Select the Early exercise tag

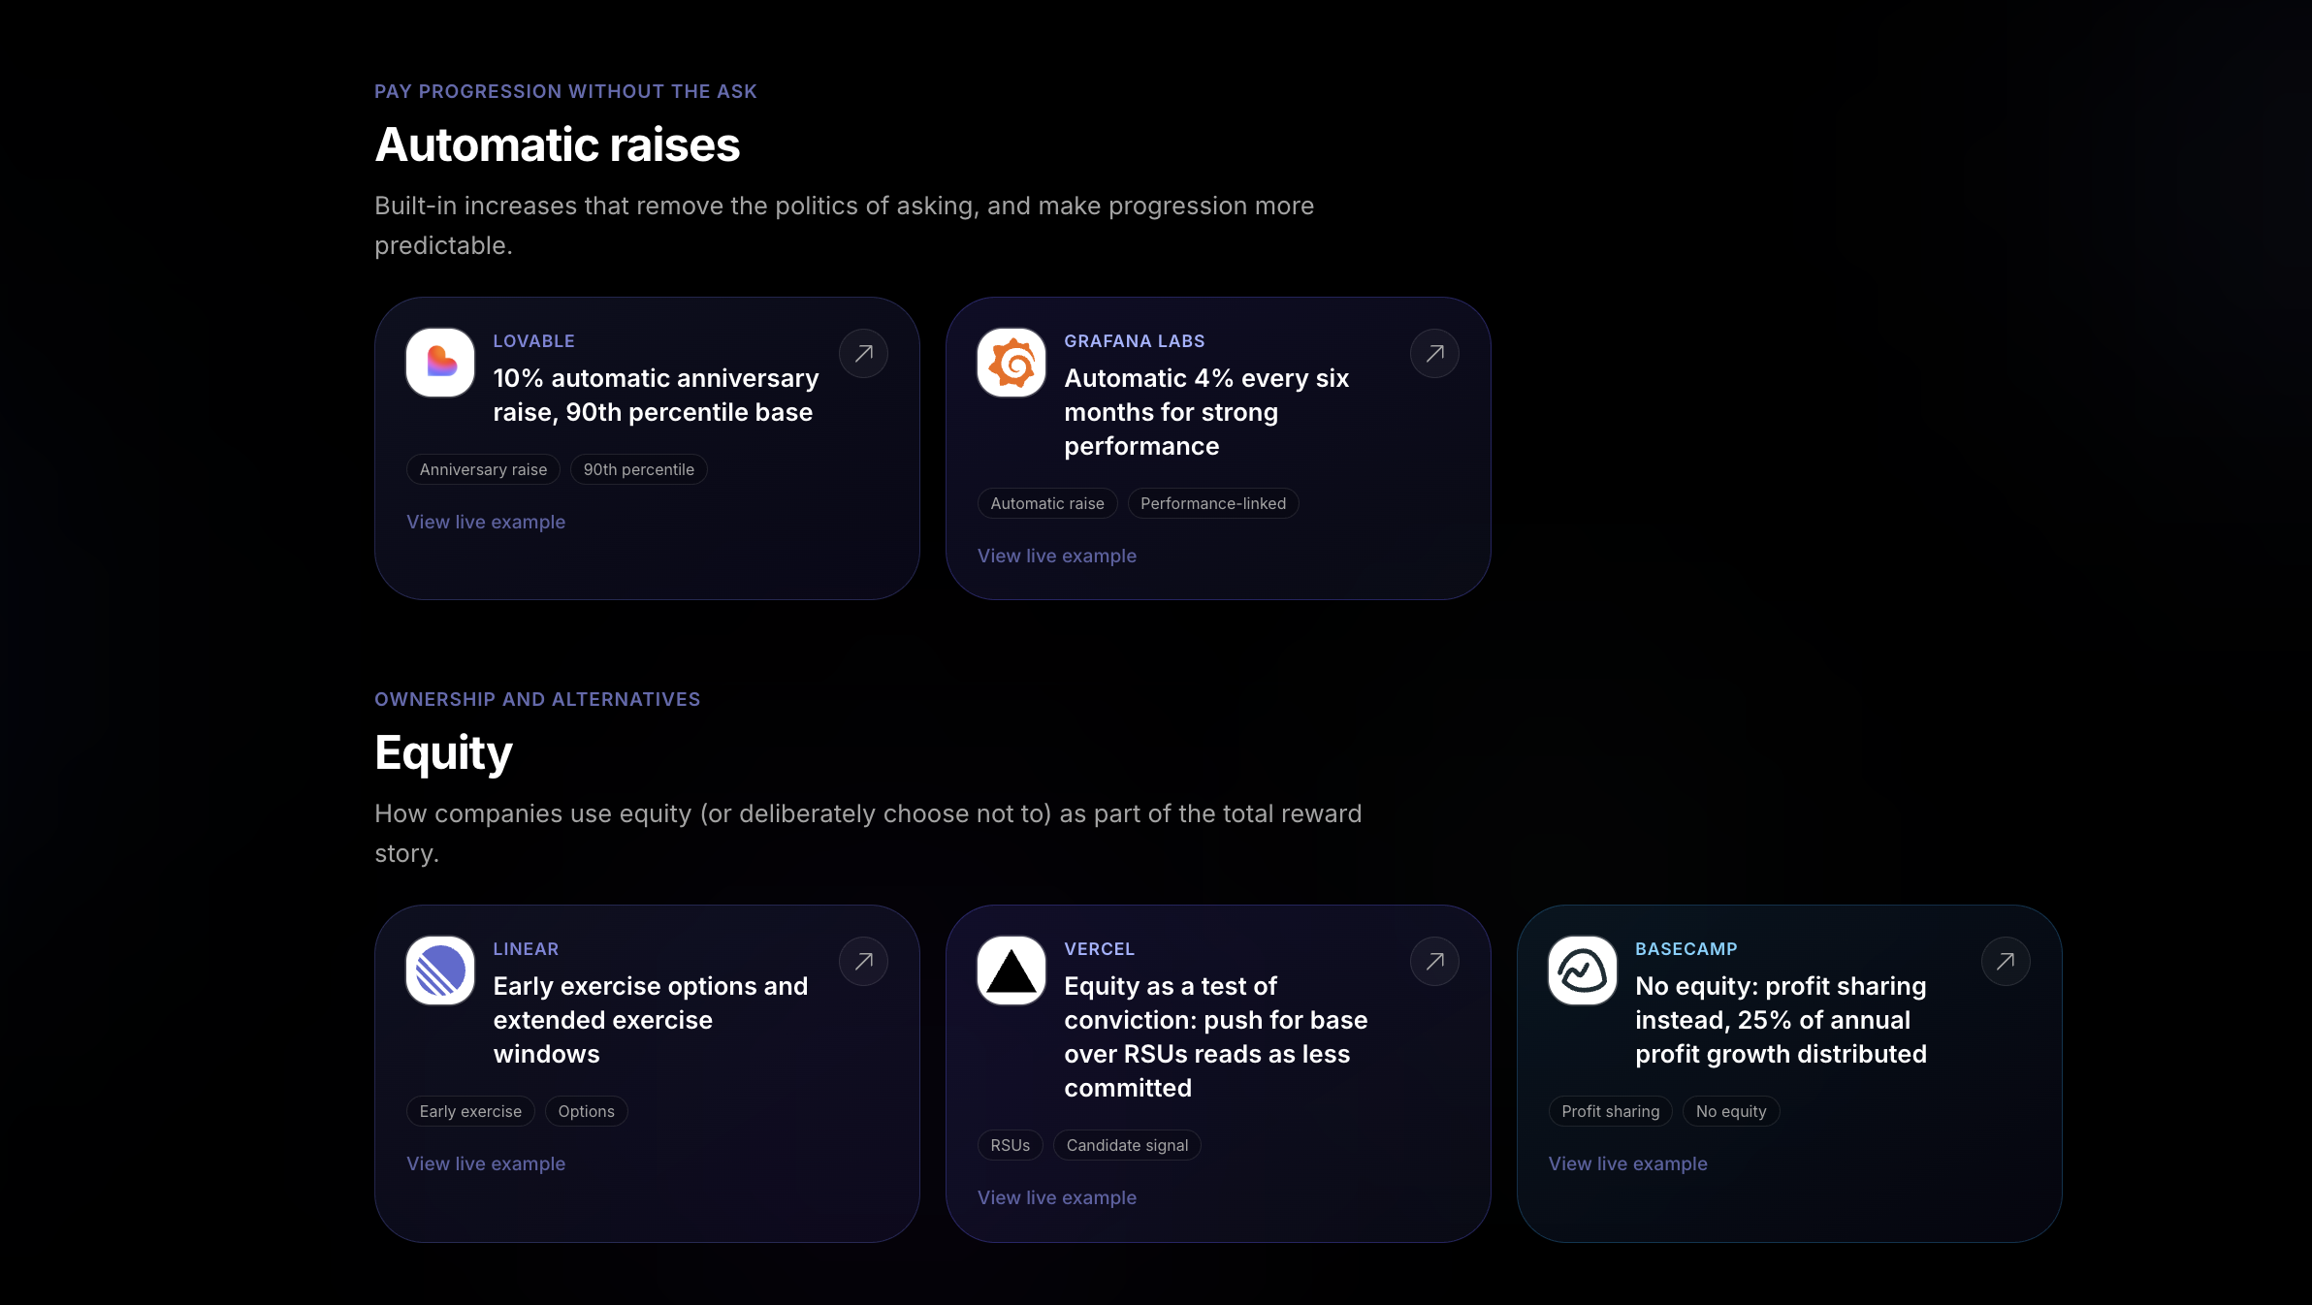(470, 1111)
